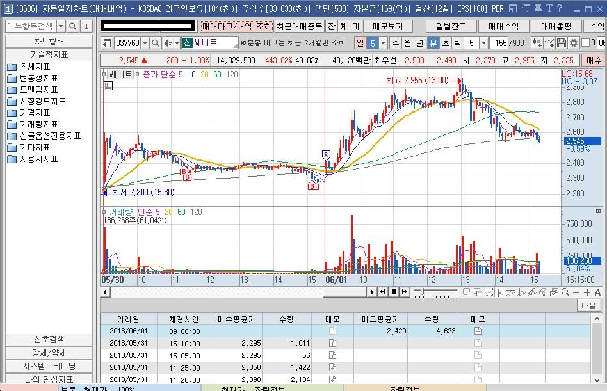607x391 pixels.
Task: Expand the 모멘텀지표 folder
Action: (x=33, y=90)
